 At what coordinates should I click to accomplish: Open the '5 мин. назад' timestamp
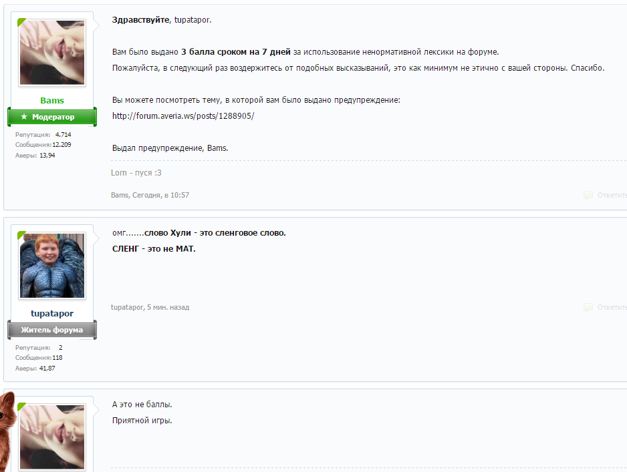pos(168,308)
